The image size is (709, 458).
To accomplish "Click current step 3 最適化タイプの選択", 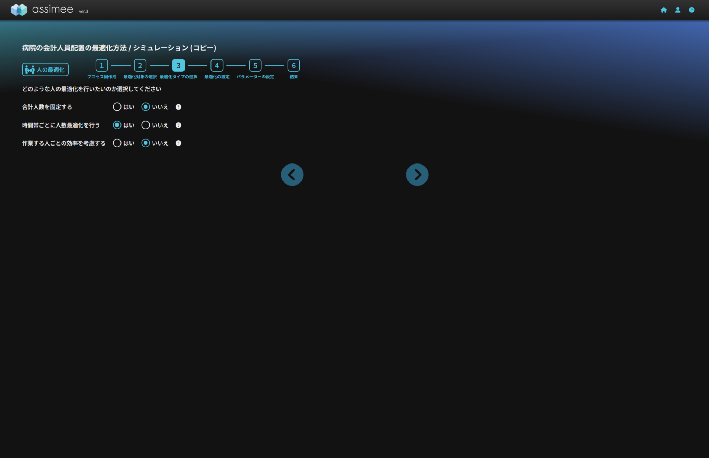I will click(x=178, y=65).
